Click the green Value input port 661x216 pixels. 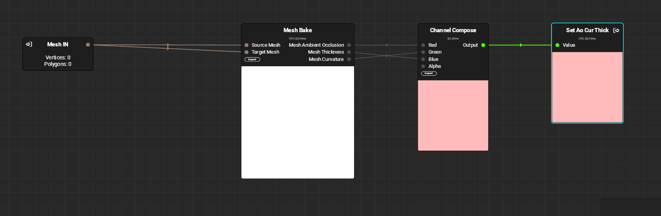pos(557,45)
